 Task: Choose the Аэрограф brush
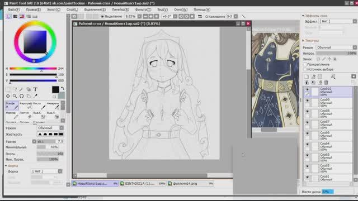point(26,106)
